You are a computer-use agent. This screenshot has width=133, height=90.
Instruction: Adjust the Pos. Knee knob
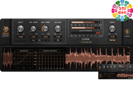33,29
